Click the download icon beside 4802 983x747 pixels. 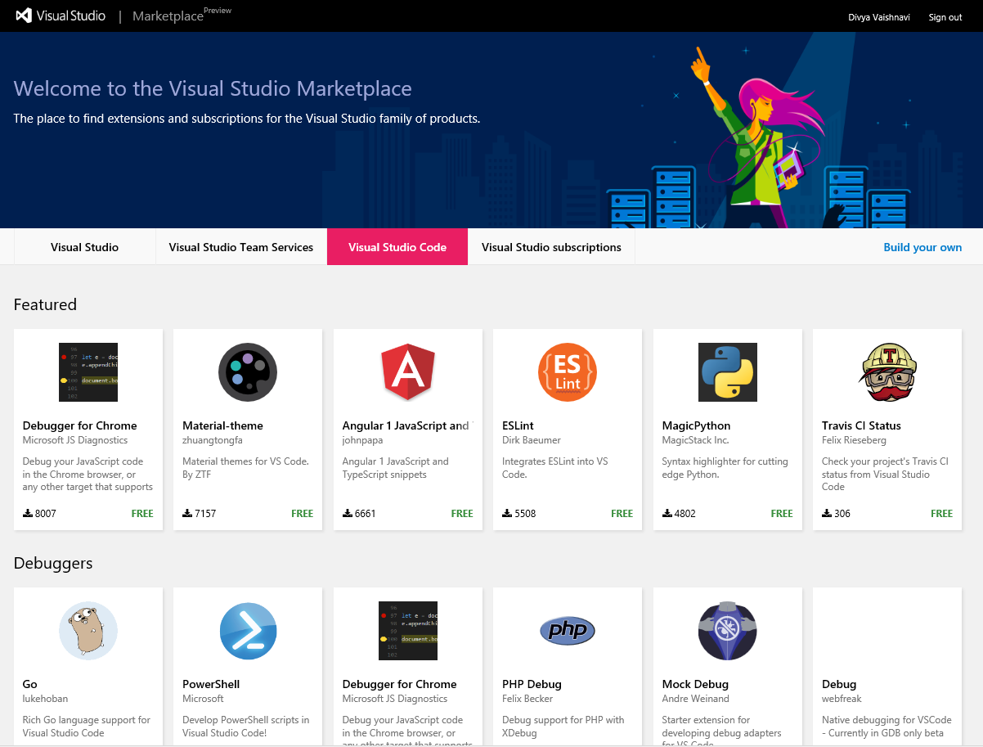tap(667, 513)
